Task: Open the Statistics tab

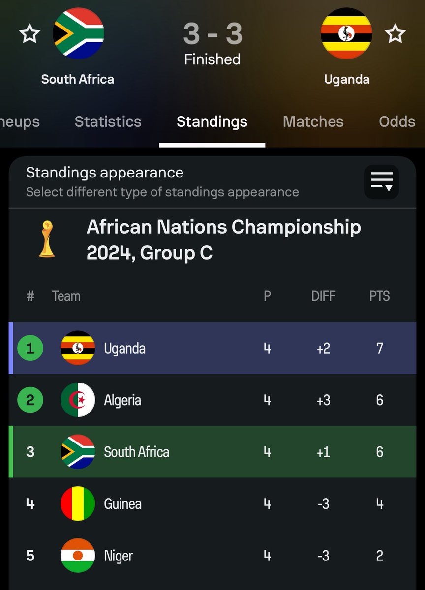Action: tap(108, 122)
